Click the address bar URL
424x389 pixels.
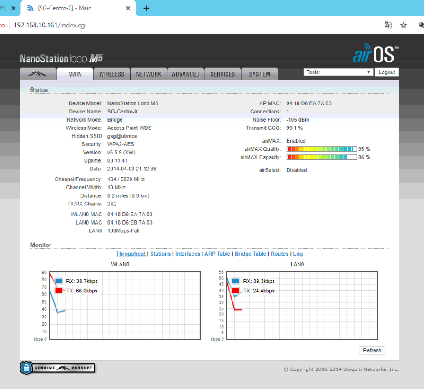(x=50, y=25)
